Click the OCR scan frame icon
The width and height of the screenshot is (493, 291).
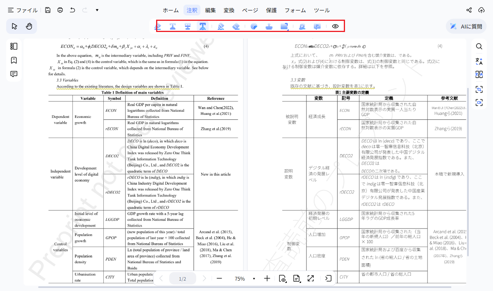coord(479,89)
